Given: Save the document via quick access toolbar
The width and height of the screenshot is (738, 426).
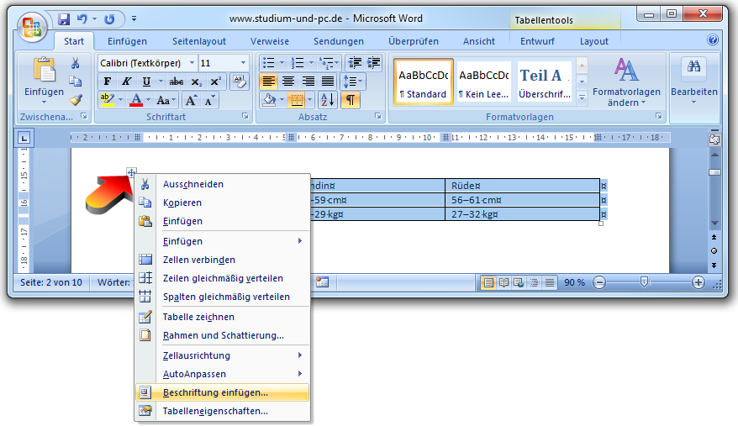Looking at the screenshot, I should coord(64,18).
